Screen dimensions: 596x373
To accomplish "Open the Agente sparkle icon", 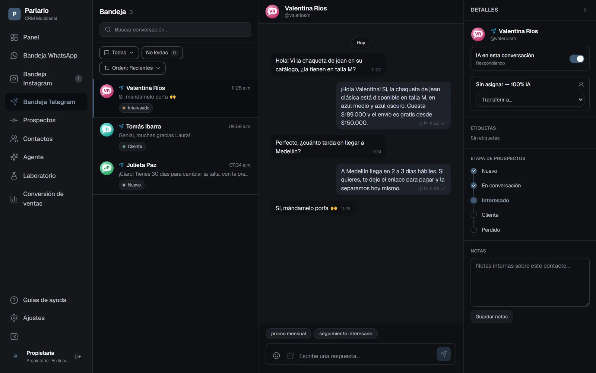I will tap(14, 157).
